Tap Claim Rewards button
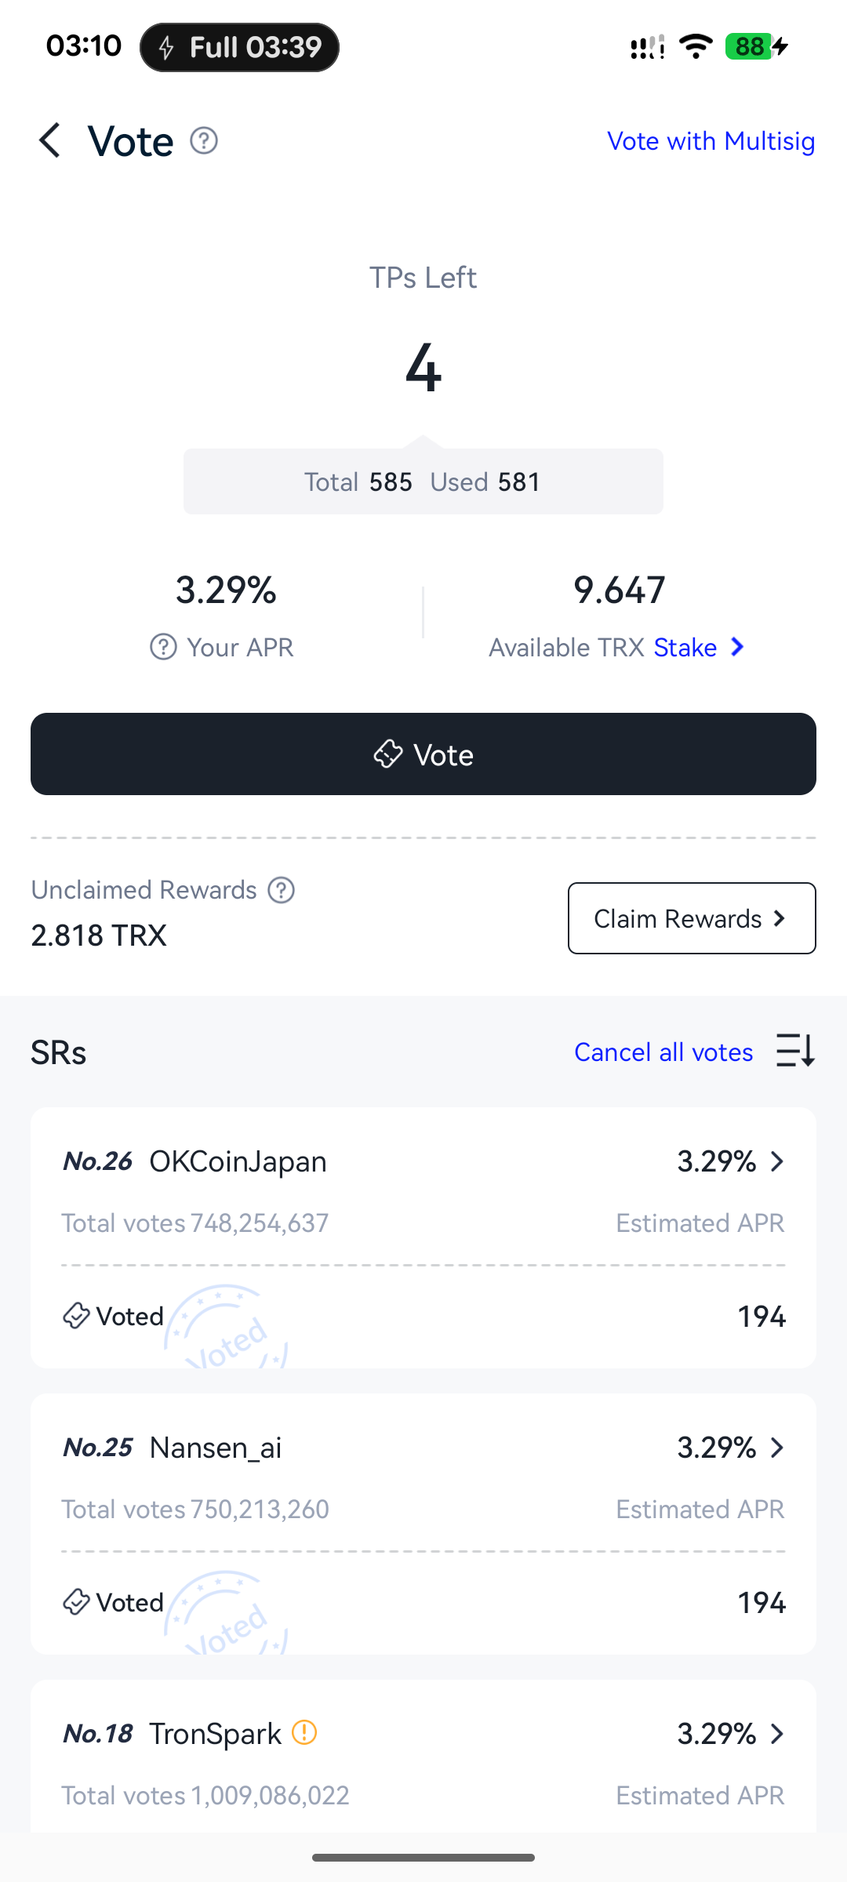The image size is (847, 1882). (x=692, y=918)
